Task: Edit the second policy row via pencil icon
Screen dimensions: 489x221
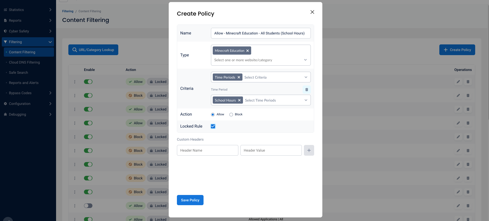Action: (458, 95)
